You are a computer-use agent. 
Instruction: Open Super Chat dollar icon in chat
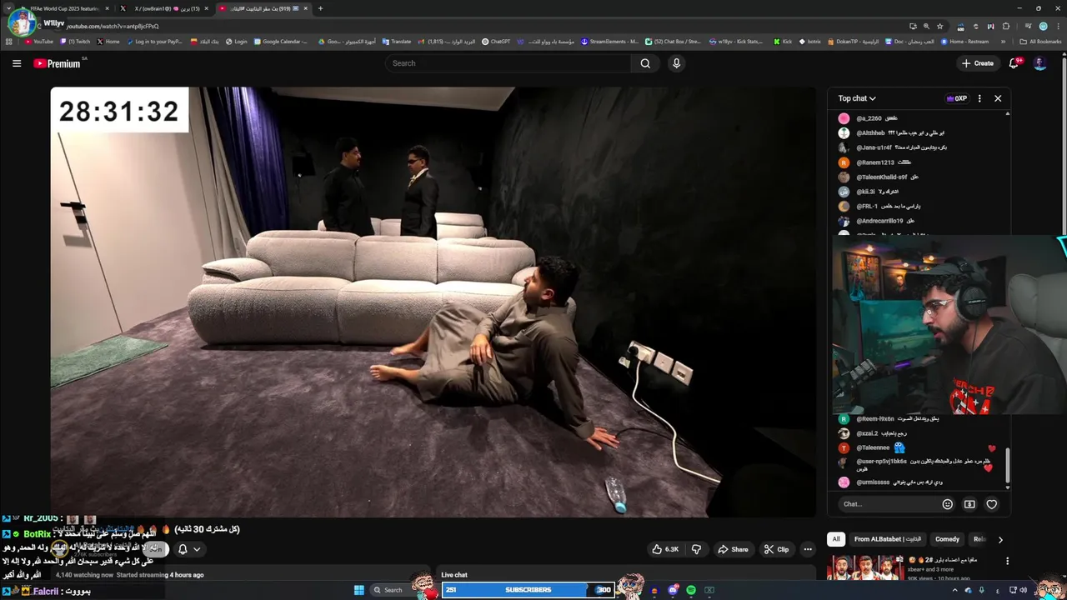coord(969,504)
